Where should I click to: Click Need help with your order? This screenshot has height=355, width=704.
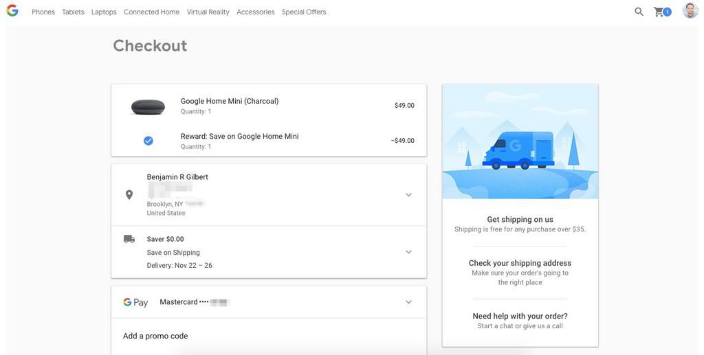pyautogui.click(x=520, y=317)
